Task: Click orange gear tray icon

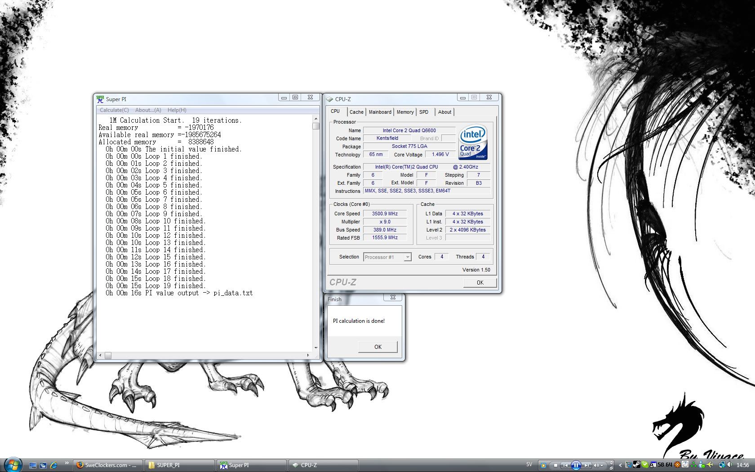Action: [x=677, y=464]
